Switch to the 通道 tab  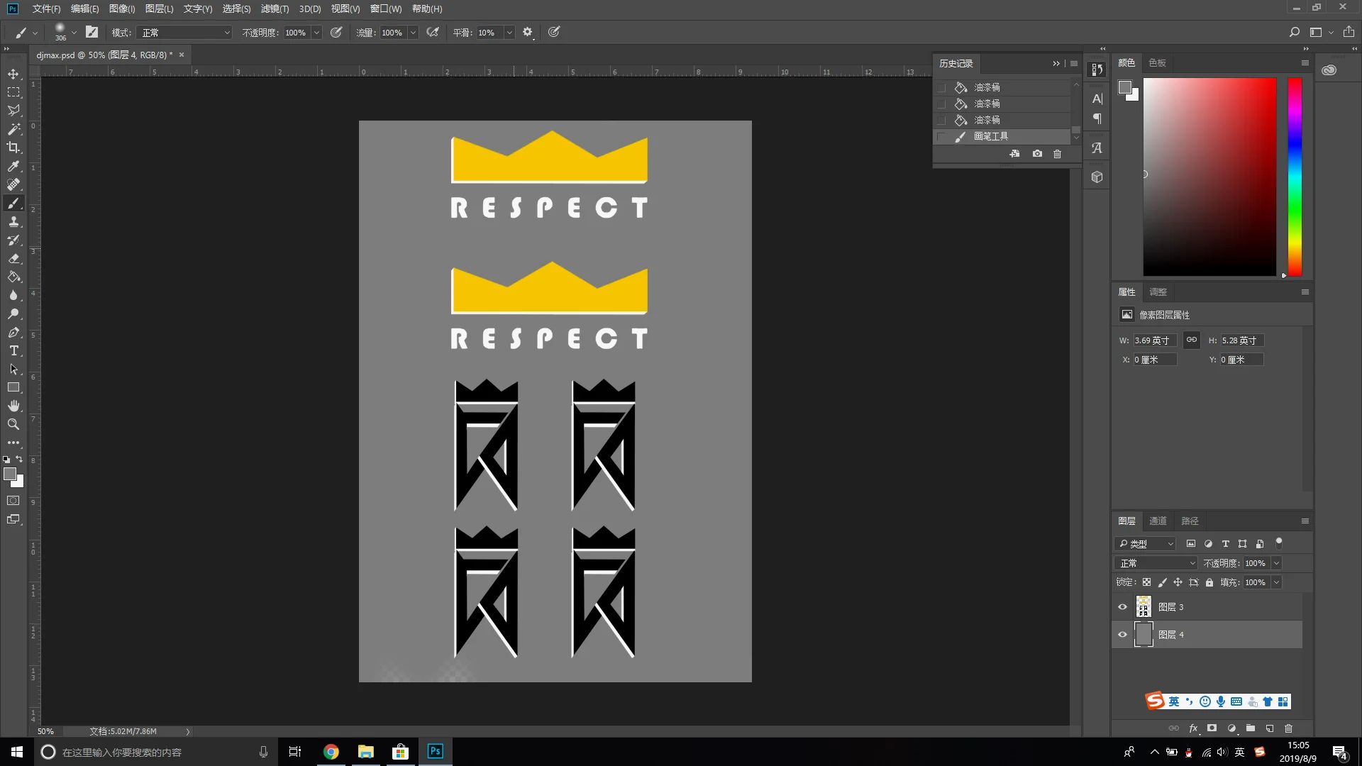point(1158,521)
